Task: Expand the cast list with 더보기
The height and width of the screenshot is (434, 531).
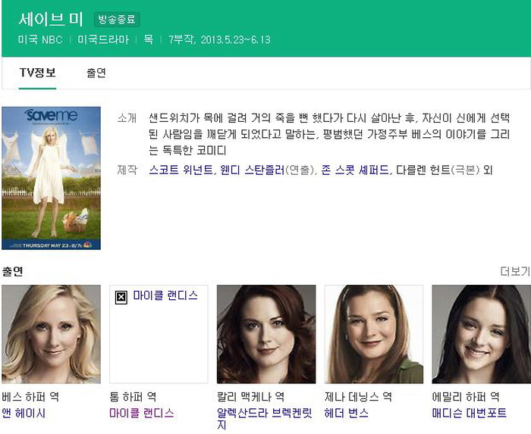Action: [514, 271]
